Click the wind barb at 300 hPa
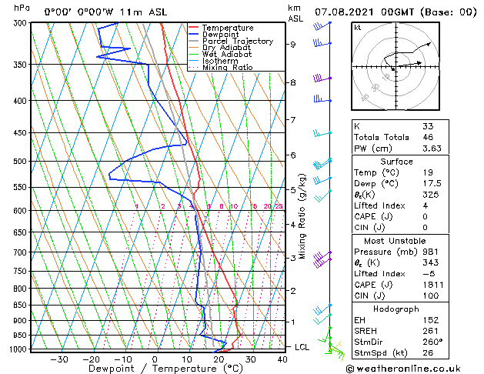Screen dimensions: 484x374 pos(322,25)
